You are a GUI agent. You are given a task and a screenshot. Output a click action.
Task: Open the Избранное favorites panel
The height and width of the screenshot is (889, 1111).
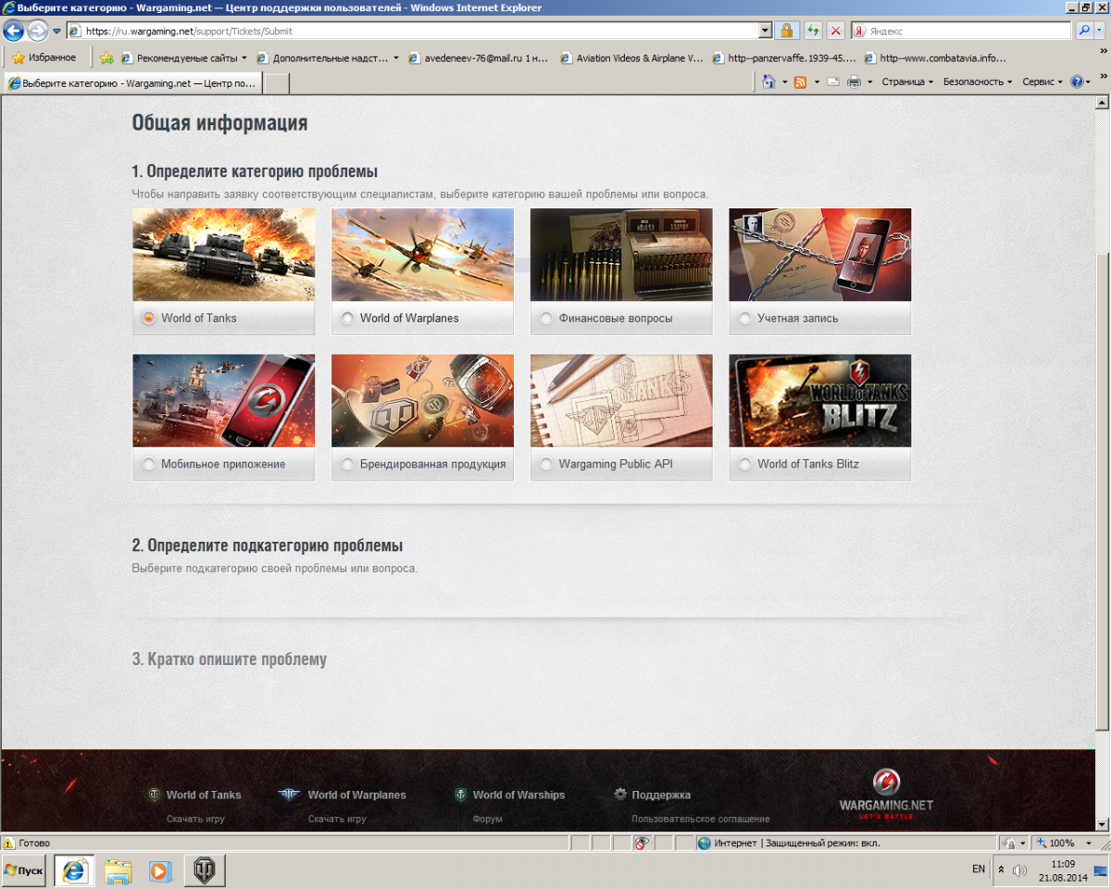[44, 57]
